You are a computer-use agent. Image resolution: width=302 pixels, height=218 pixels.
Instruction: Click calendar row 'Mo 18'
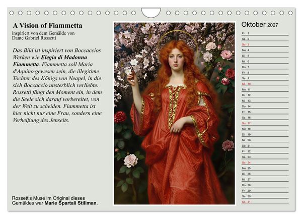pos(265,129)
